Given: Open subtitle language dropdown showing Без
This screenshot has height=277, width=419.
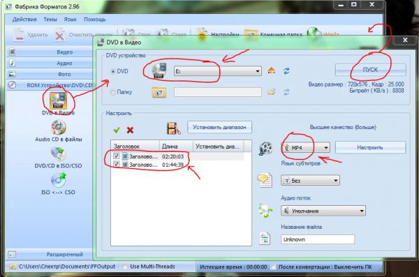Looking at the screenshot, I should pos(336,181).
